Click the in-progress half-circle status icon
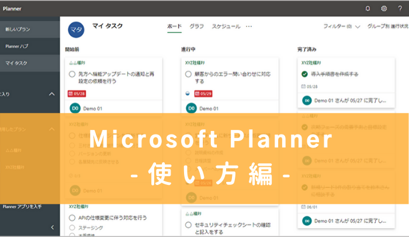The image size is (409, 237). point(188,94)
